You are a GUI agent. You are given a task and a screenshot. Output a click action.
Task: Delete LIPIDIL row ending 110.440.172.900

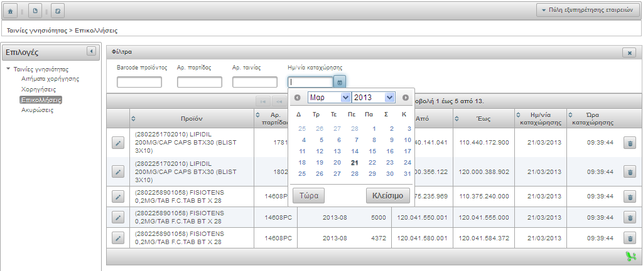[629, 143]
